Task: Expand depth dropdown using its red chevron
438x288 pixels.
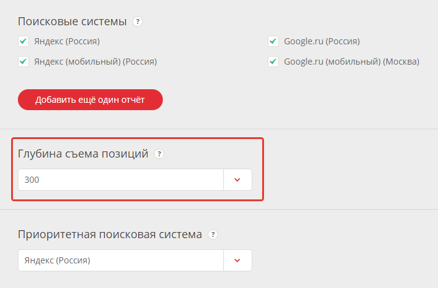Action: (238, 180)
